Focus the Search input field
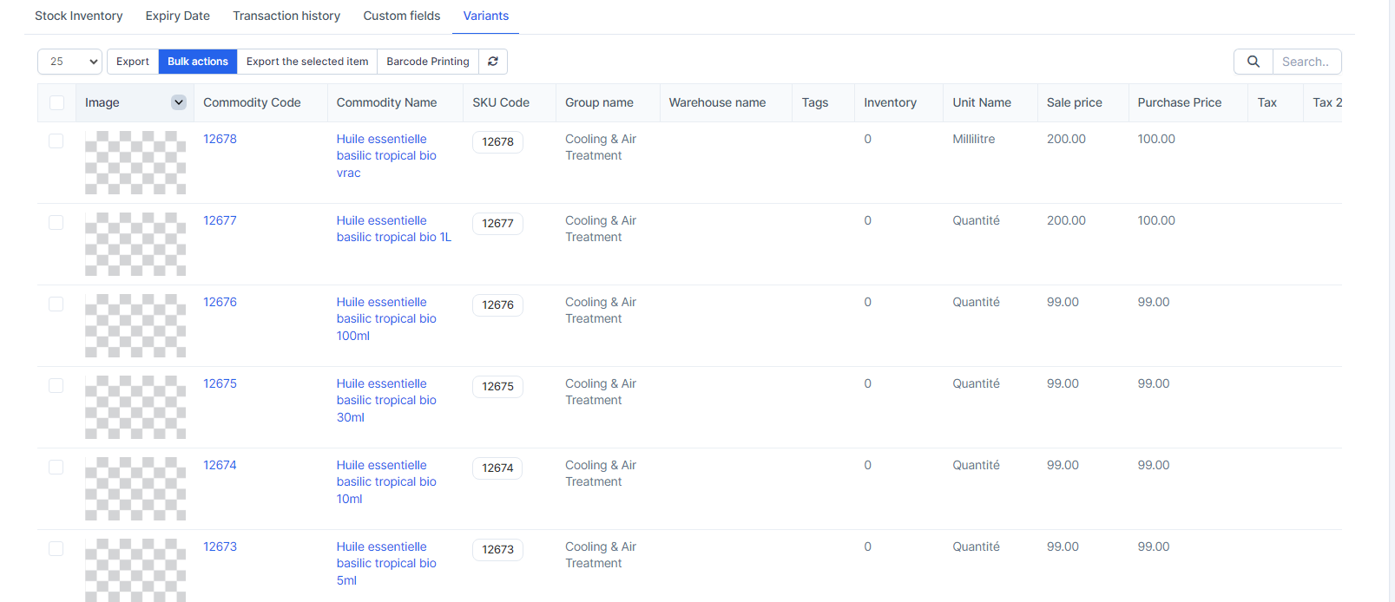1395x602 pixels. pyautogui.click(x=1306, y=62)
